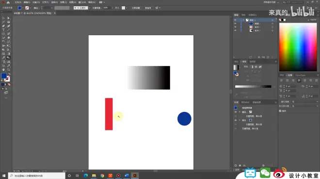This screenshot has width=320, height=179.
Task: Switch to the 渐变 gradient panel tab
Action: 244,62
